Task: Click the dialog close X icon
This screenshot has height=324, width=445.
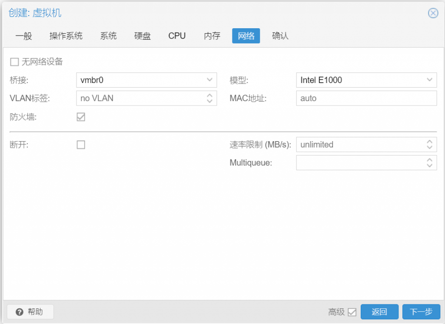Action: click(433, 13)
